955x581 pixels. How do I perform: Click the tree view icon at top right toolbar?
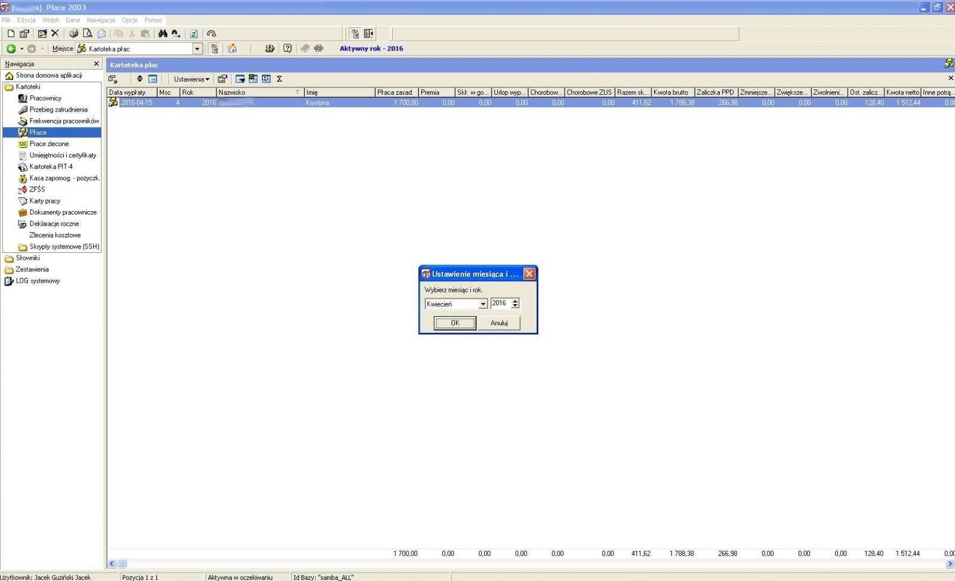(x=355, y=34)
